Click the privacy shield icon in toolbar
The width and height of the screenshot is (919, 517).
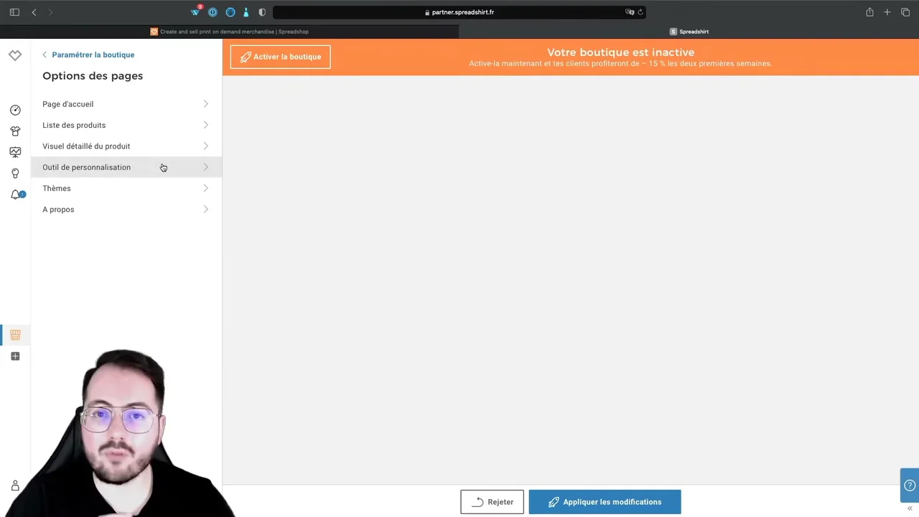(262, 12)
